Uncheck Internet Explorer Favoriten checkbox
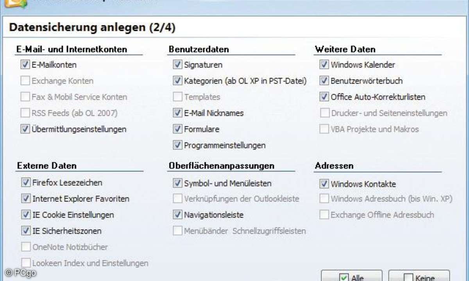The width and height of the screenshot is (469, 281). click(26, 199)
